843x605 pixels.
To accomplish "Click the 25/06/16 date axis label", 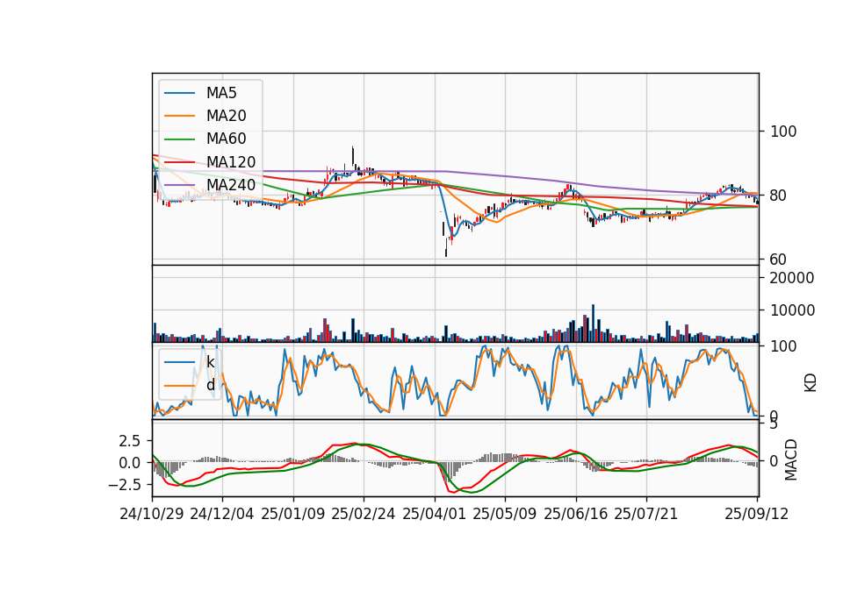I will (x=576, y=514).
